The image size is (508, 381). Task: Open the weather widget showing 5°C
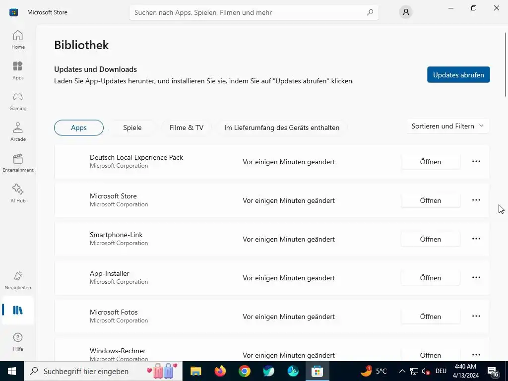[374, 371]
